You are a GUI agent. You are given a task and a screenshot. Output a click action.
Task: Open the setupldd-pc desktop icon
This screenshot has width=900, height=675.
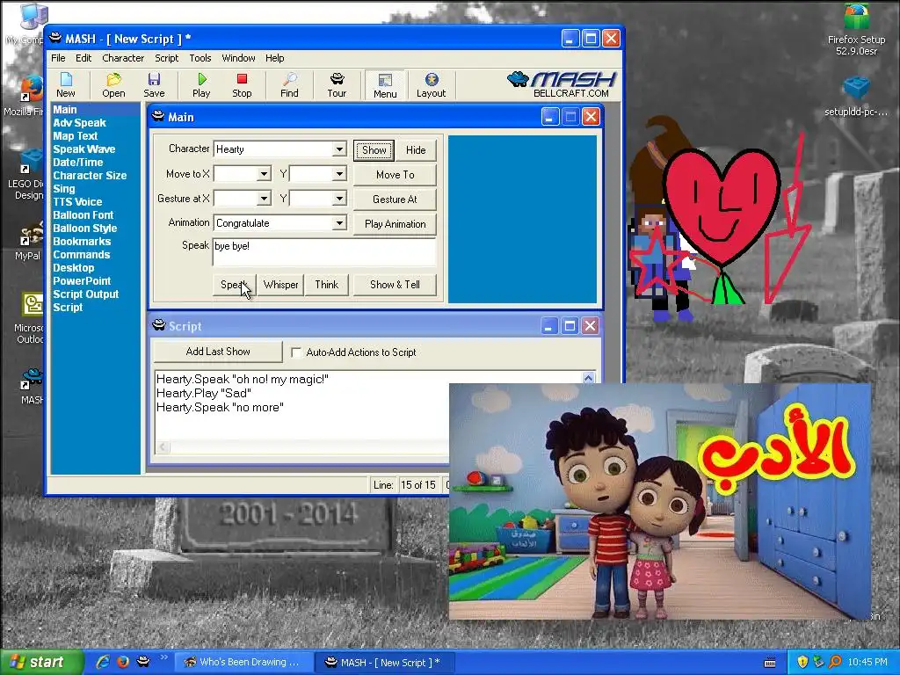(856, 97)
